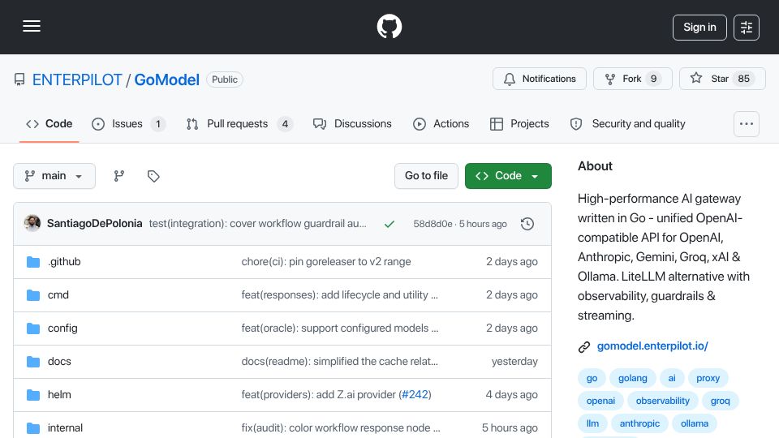The width and height of the screenshot is (779, 438).
Task: Click the internal folder icon
Action: (33, 428)
